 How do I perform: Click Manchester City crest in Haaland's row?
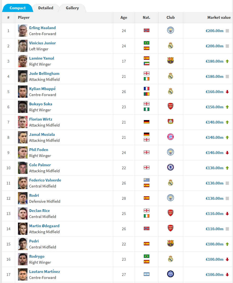pyautogui.click(x=170, y=30)
